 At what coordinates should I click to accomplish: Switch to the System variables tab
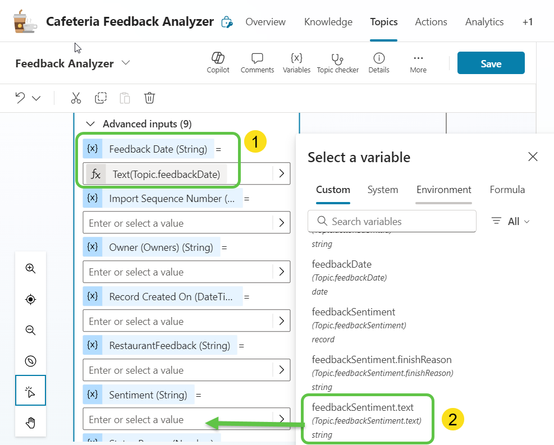(x=383, y=190)
